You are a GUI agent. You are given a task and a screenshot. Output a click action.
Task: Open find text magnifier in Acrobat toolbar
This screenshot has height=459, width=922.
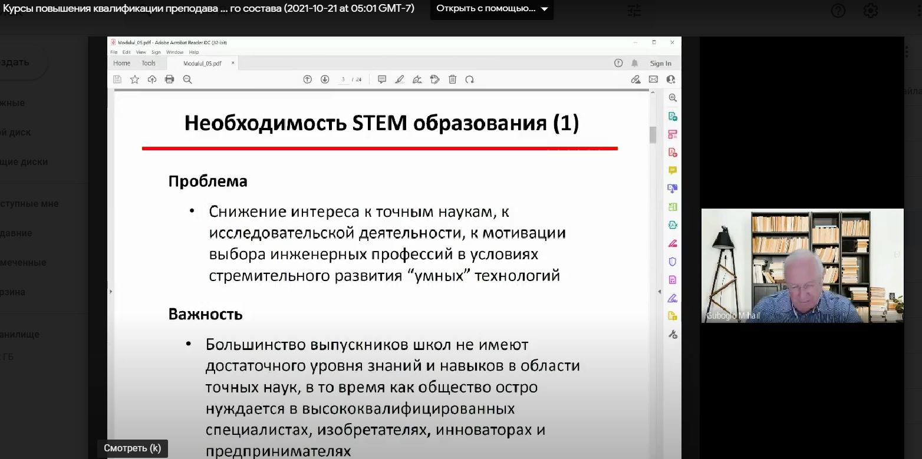pyautogui.click(x=187, y=80)
